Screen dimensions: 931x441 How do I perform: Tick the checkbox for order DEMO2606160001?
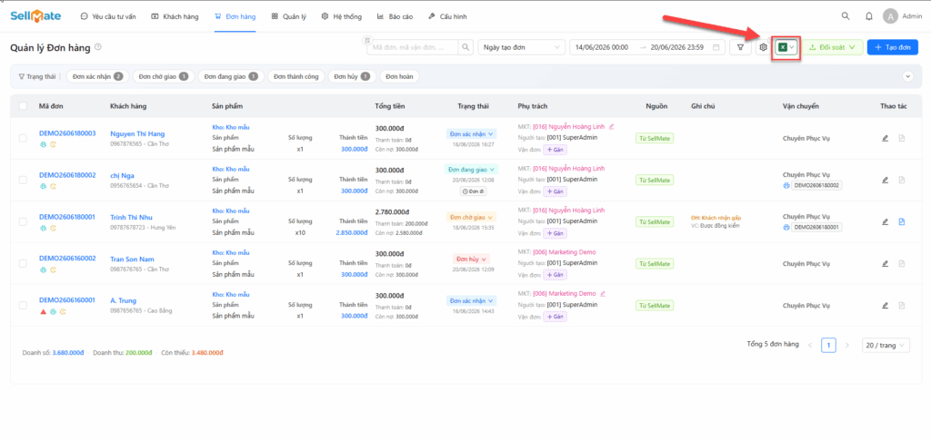pyautogui.click(x=23, y=305)
